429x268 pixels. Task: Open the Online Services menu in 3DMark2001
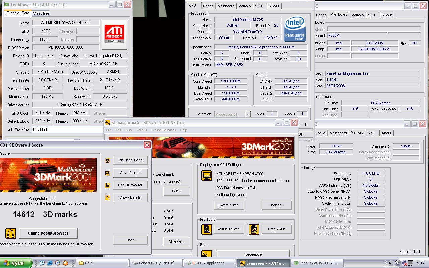tap(164, 130)
